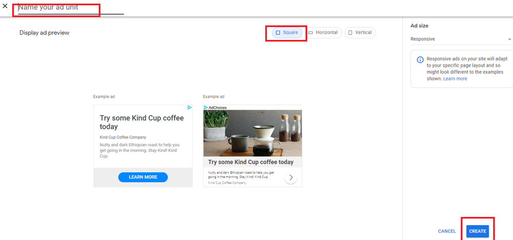Click the arrow button in image ad
The width and height of the screenshot is (513, 240).
[291, 178]
